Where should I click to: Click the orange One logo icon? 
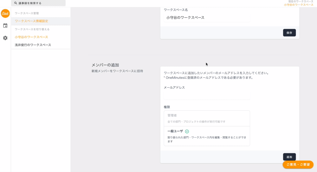pos(5,14)
